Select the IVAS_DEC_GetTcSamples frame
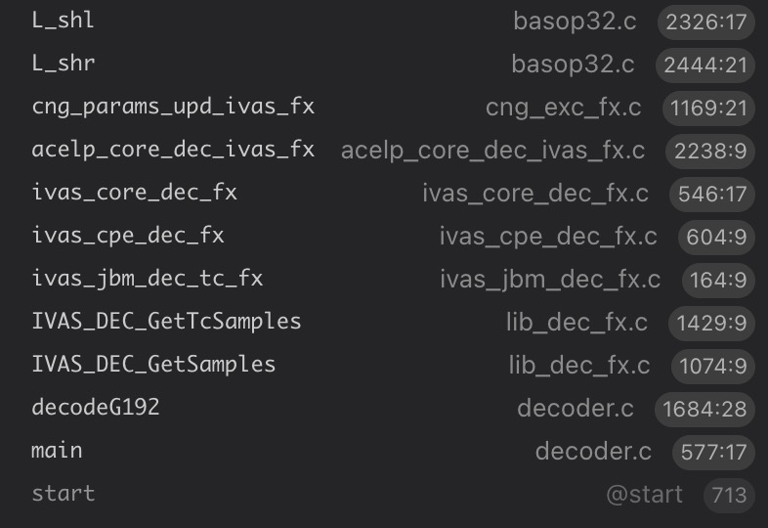The image size is (768, 528). pyautogui.click(x=166, y=322)
